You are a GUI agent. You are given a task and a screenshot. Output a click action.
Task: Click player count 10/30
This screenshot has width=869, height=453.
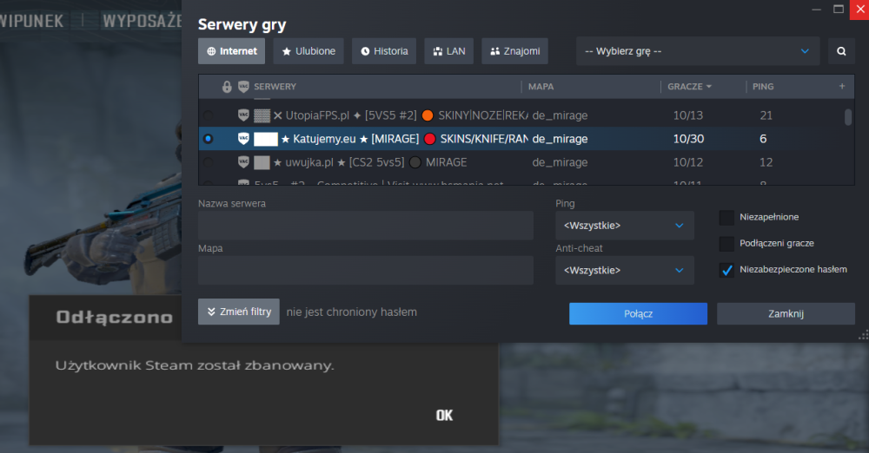[688, 139]
